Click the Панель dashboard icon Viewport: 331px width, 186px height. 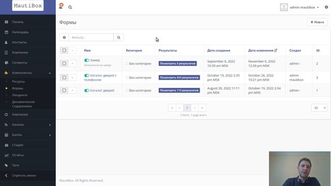click(6, 22)
